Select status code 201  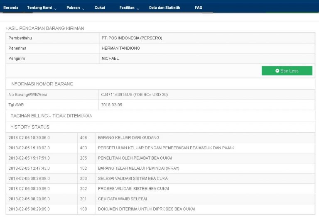83,199
